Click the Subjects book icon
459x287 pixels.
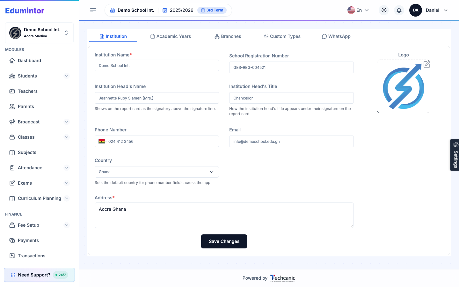click(12, 152)
